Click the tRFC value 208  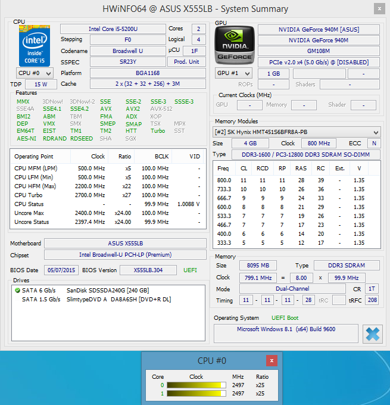coord(372,300)
